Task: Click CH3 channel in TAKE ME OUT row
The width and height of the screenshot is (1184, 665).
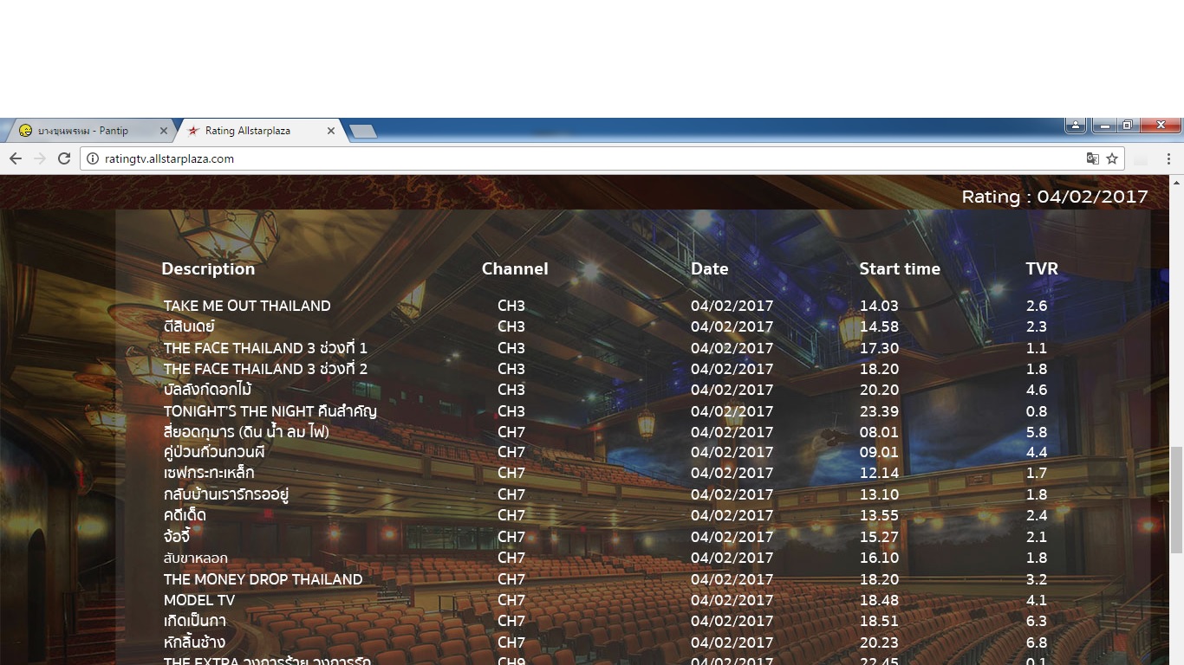Action: tap(511, 306)
